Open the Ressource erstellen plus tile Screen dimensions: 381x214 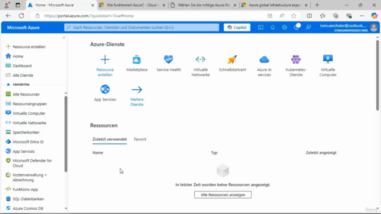(105, 65)
